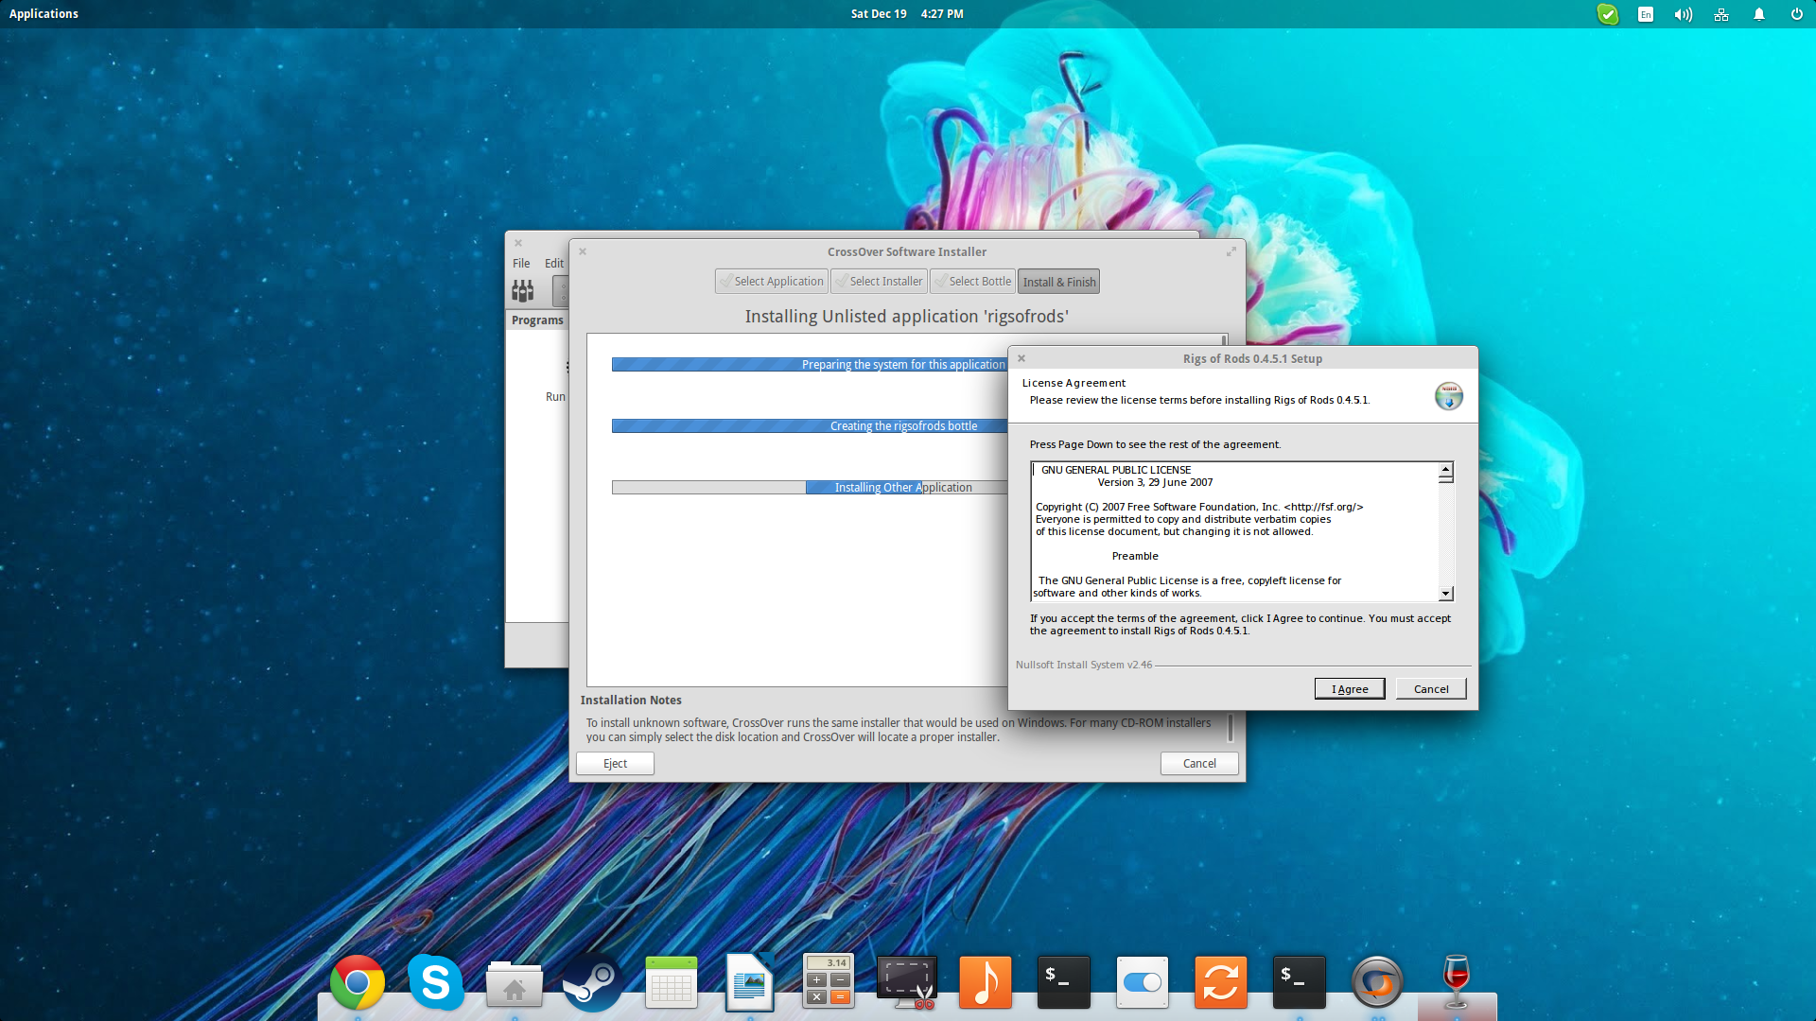Open the File menu in CrossOver window
Screen dimensions: 1816x1021
point(521,264)
